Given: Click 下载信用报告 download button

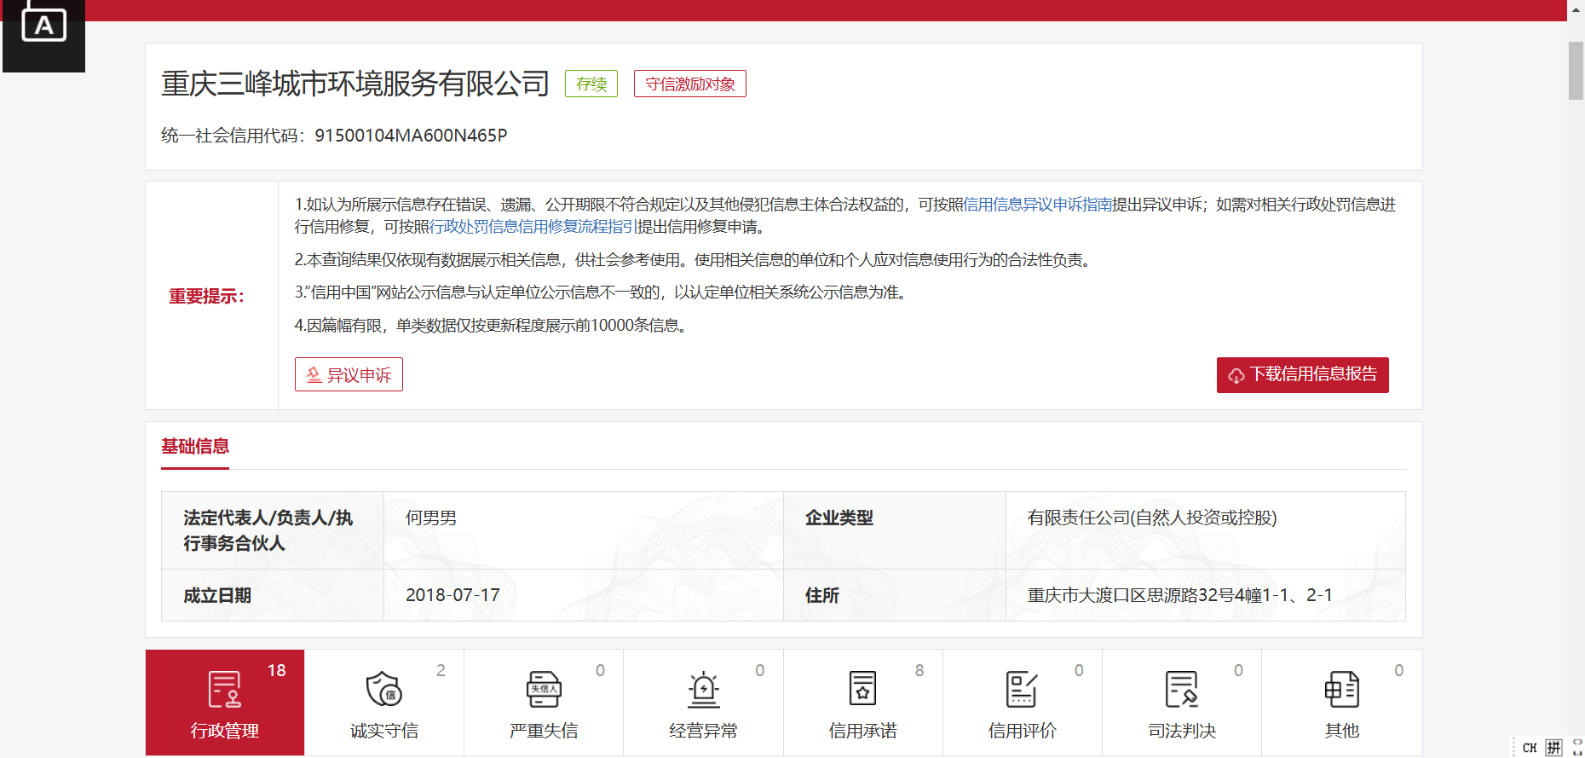Looking at the screenshot, I should tap(1302, 375).
